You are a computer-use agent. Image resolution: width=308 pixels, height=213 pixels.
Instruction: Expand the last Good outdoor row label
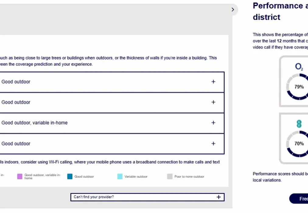[16, 144]
